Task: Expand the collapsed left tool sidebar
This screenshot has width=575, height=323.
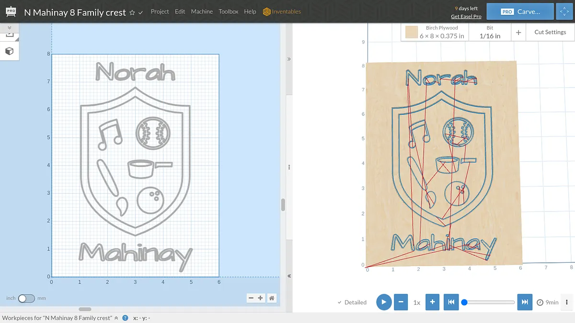Action: coord(9,29)
